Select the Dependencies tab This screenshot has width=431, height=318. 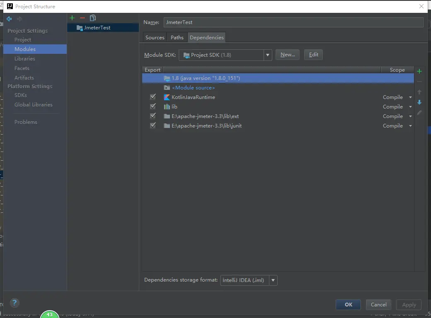(207, 38)
